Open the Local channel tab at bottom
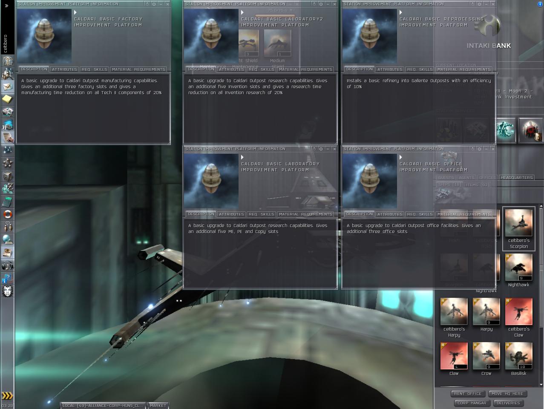 click(103, 406)
